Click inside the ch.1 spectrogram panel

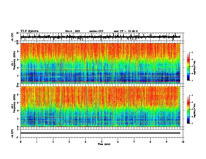100,63
